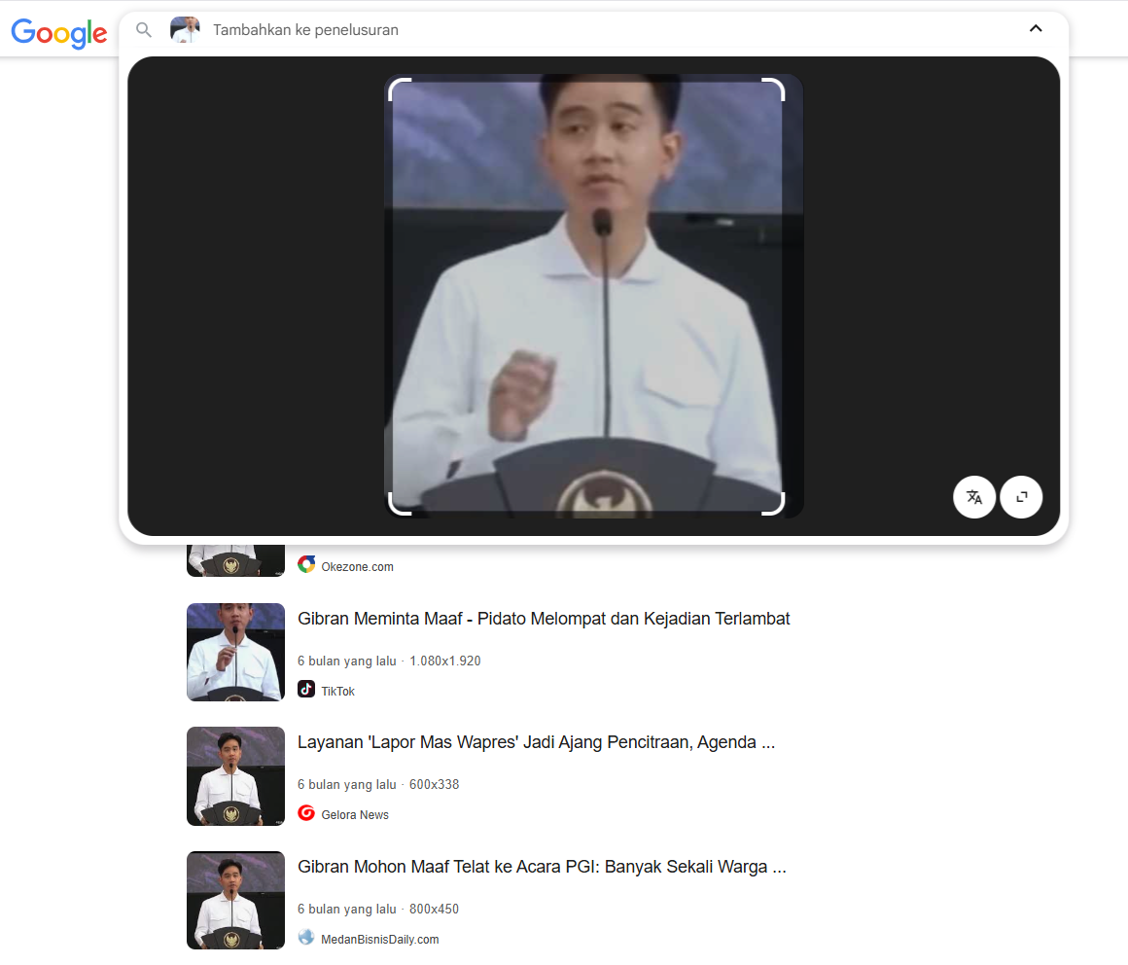This screenshot has height=965, width=1128.
Task: Click the TikTok source icon
Action: (x=306, y=690)
